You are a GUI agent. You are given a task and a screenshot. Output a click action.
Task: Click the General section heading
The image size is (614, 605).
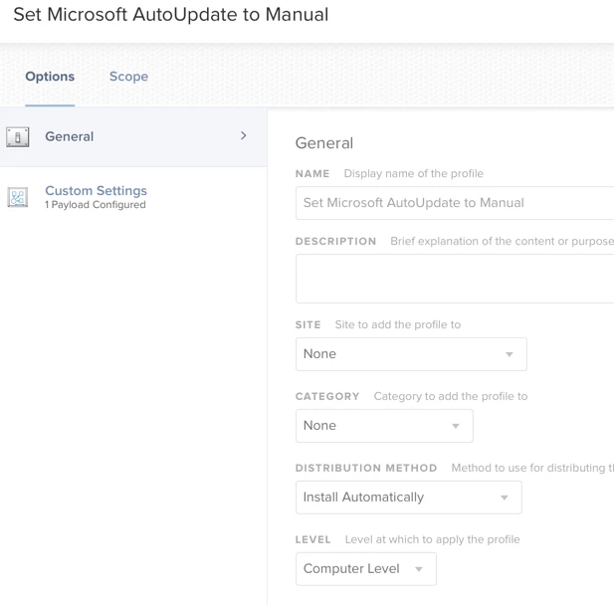click(x=324, y=143)
